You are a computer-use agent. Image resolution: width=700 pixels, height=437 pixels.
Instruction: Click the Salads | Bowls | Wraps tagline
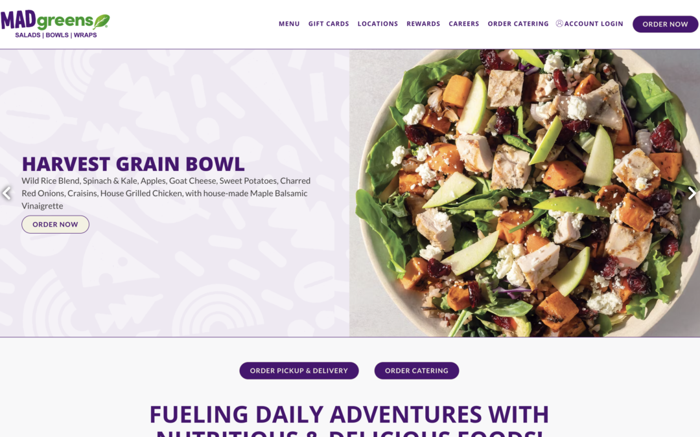pyautogui.click(x=56, y=35)
